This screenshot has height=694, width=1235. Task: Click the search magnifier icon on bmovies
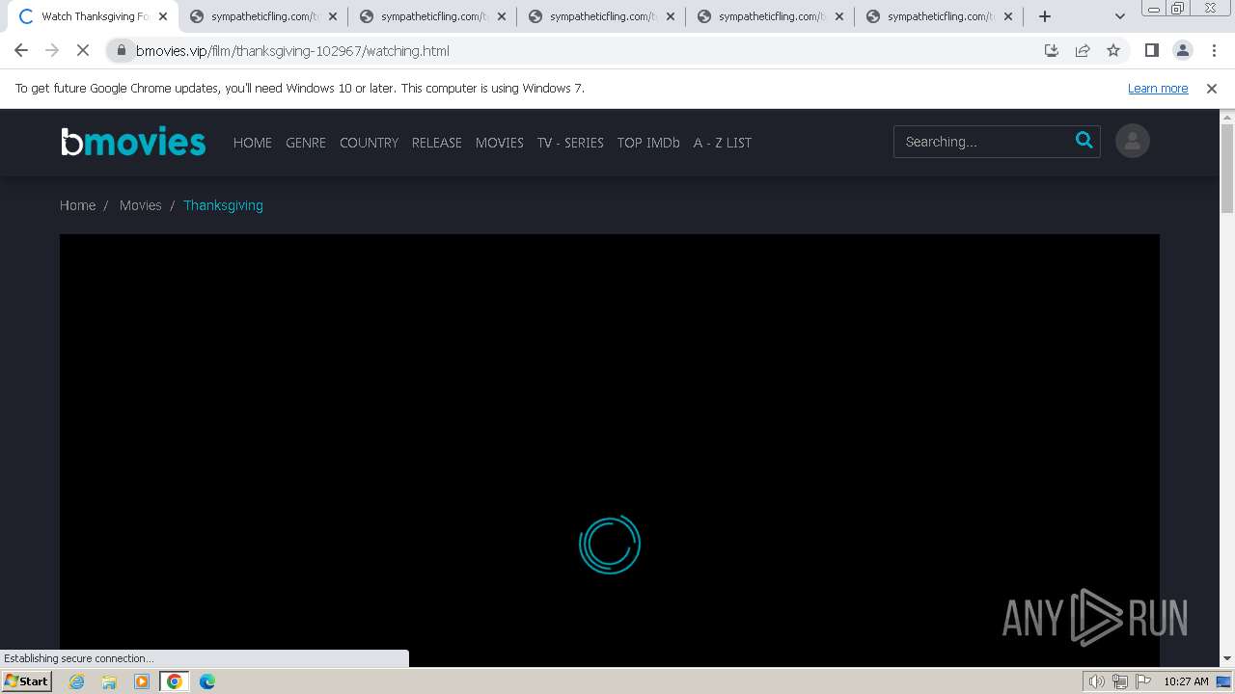click(x=1084, y=141)
